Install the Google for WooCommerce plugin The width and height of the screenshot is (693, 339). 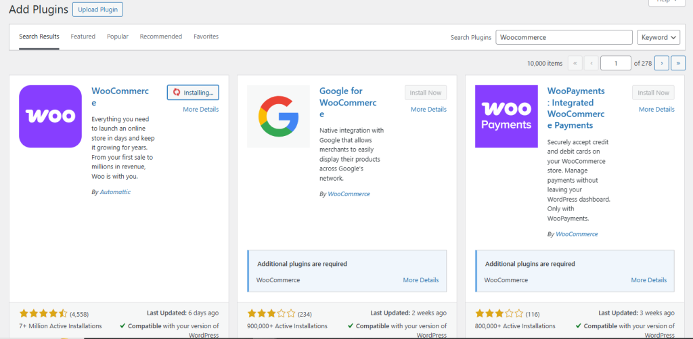tap(426, 93)
